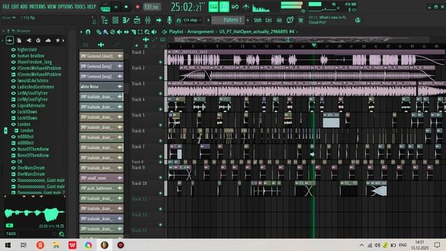Select the delete tool in playlist toolbar
This screenshot has width=446, height=251.
click(x=113, y=32)
